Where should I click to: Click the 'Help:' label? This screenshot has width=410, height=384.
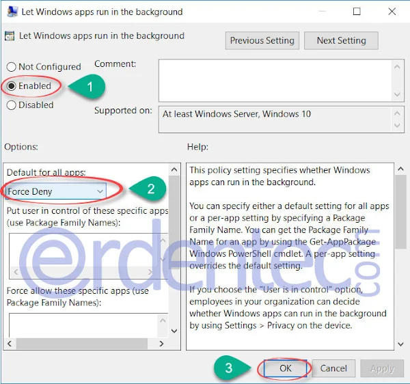tap(197, 147)
